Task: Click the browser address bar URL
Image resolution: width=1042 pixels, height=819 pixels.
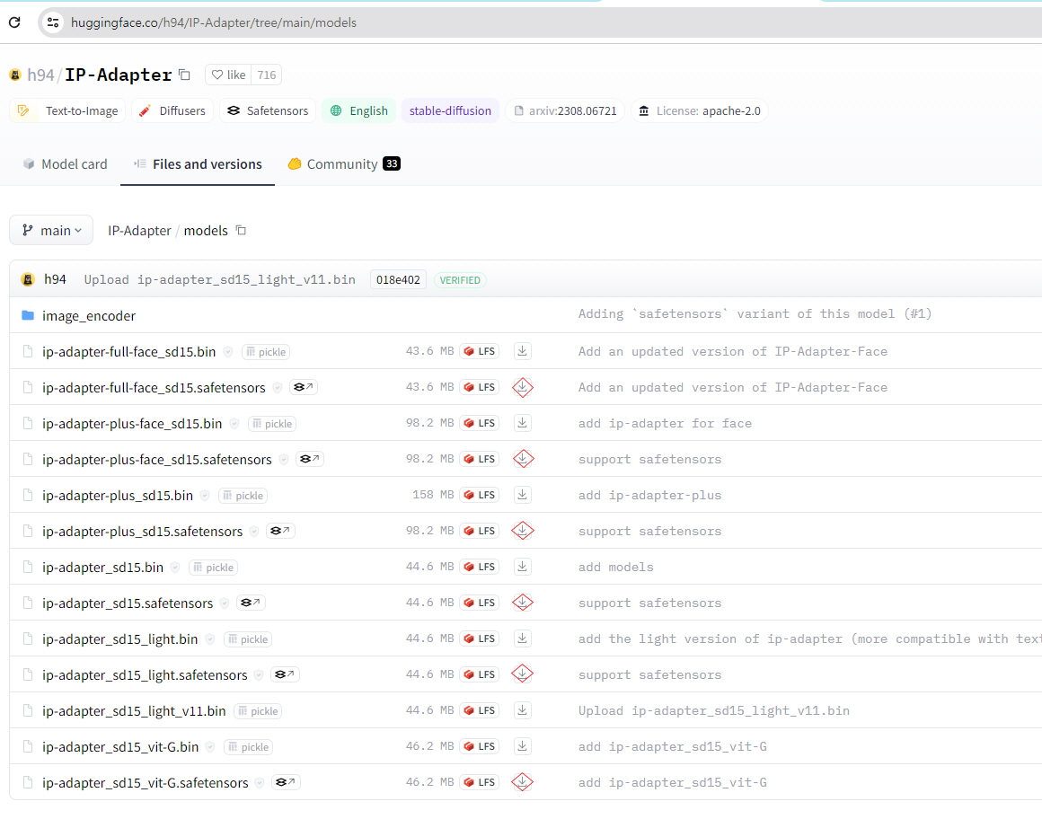Action: point(213,22)
